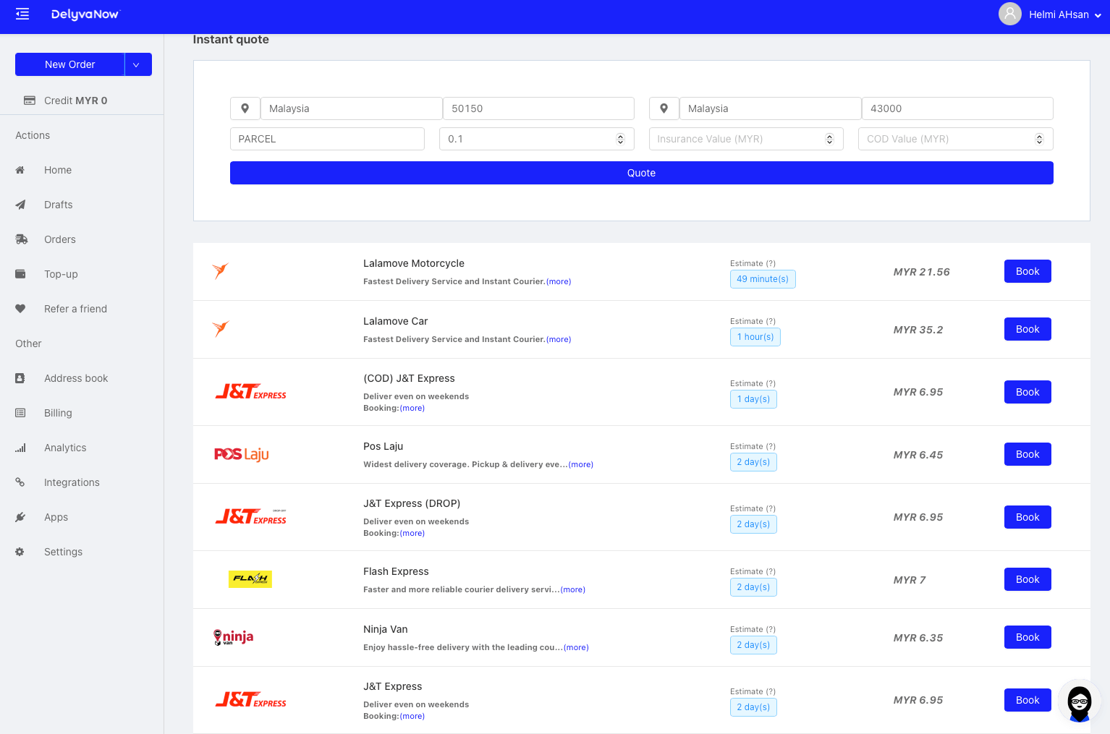Image resolution: width=1110 pixels, height=734 pixels.
Task: Open Orders in the sidebar
Action: pos(60,239)
